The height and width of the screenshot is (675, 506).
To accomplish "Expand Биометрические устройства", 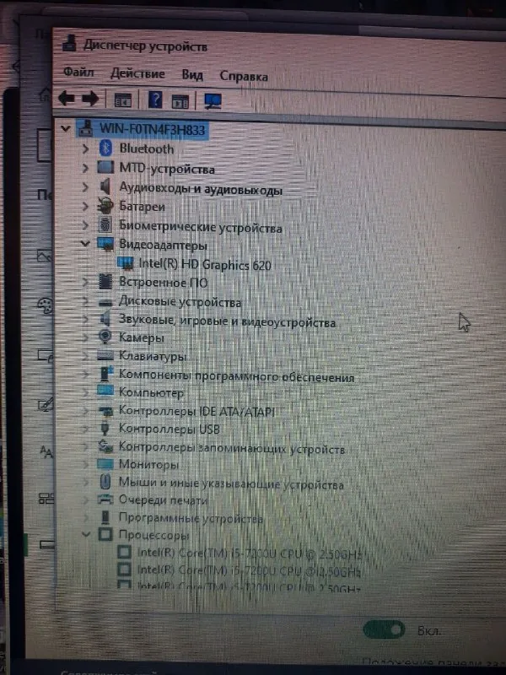I will [85, 224].
